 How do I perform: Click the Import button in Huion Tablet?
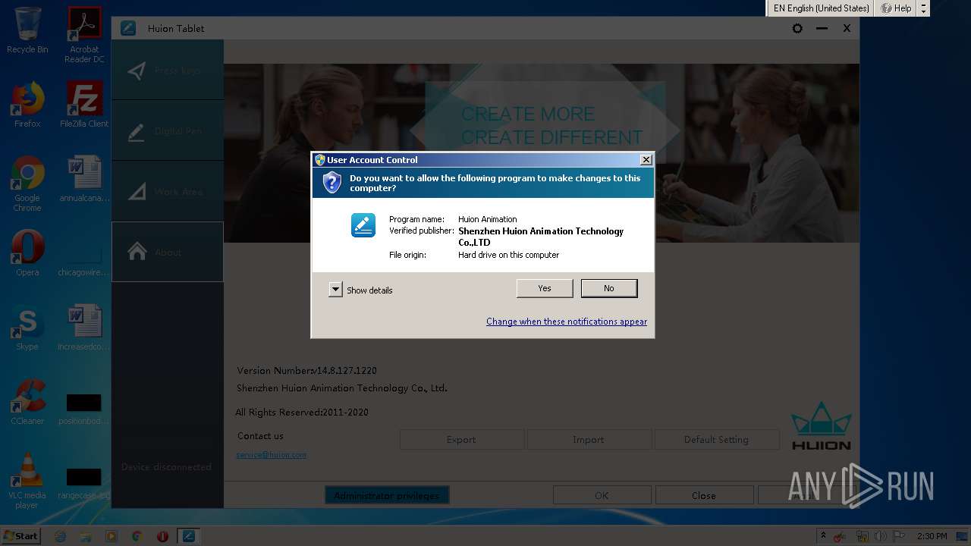(x=589, y=440)
